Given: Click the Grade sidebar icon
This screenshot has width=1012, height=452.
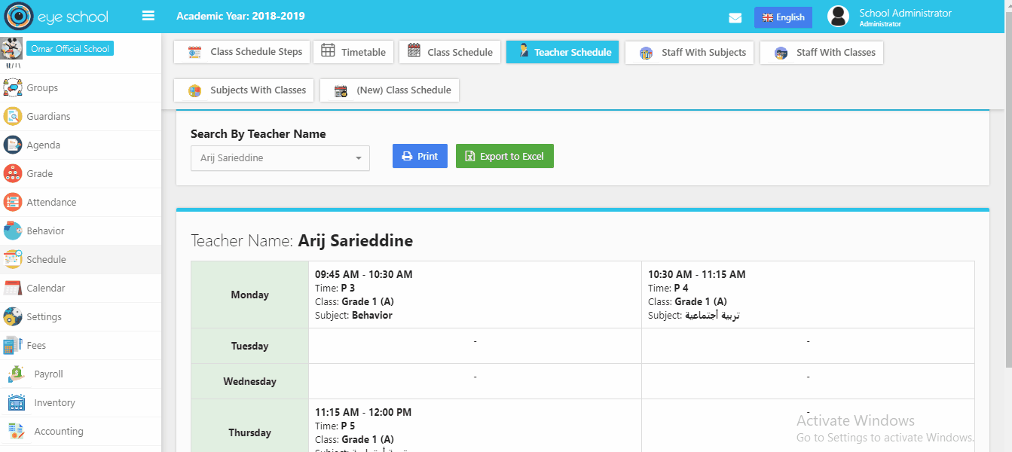Looking at the screenshot, I should coord(12,174).
